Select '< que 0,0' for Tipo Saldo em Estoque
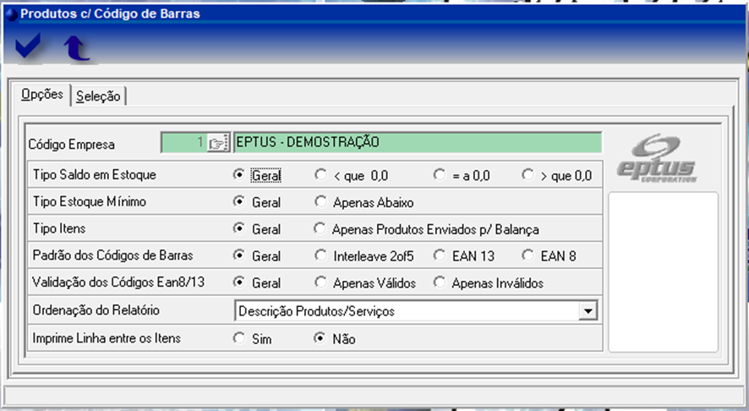 tap(320, 176)
